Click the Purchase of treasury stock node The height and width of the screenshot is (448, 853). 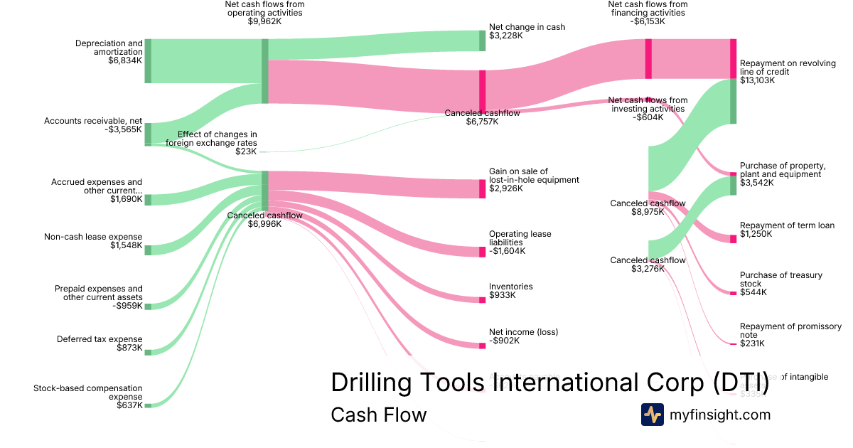tap(733, 292)
